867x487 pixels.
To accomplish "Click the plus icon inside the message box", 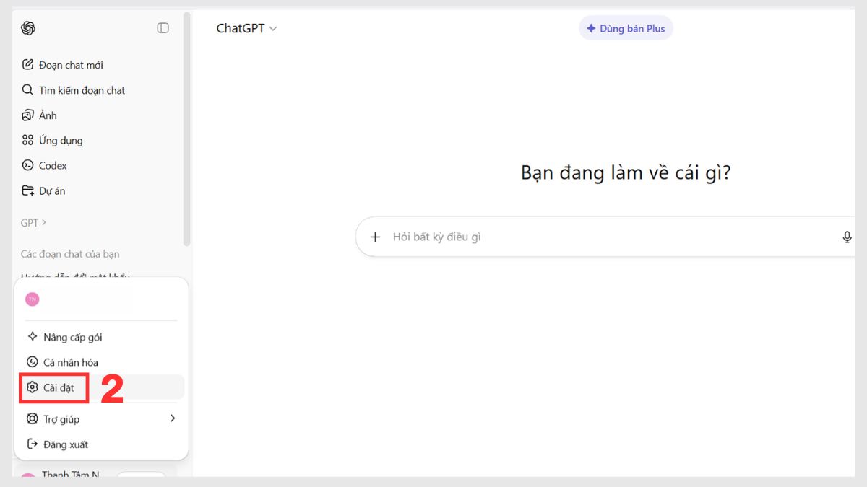I will click(375, 236).
